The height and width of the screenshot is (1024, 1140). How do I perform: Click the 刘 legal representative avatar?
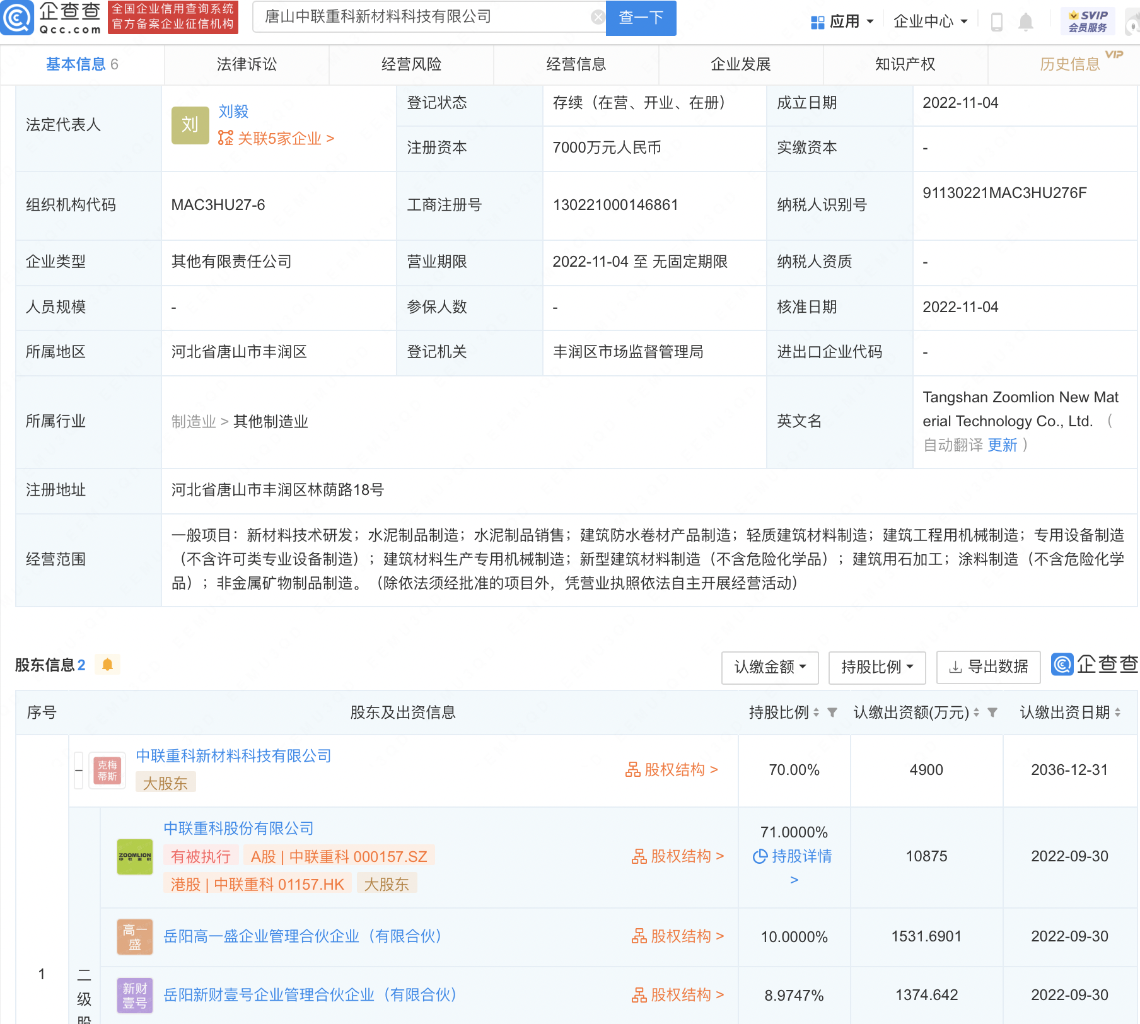pyautogui.click(x=190, y=125)
